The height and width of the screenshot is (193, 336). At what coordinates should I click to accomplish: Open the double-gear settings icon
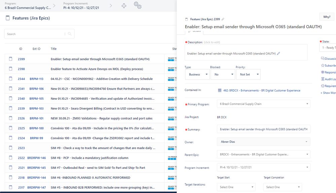(x=138, y=5)
